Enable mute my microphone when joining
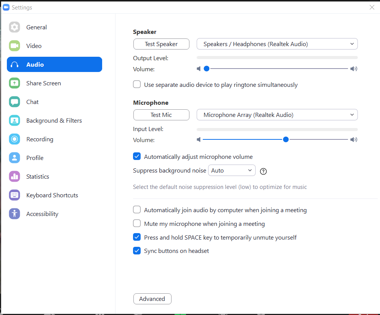Viewport: 380px width, 315px height. click(x=137, y=223)
